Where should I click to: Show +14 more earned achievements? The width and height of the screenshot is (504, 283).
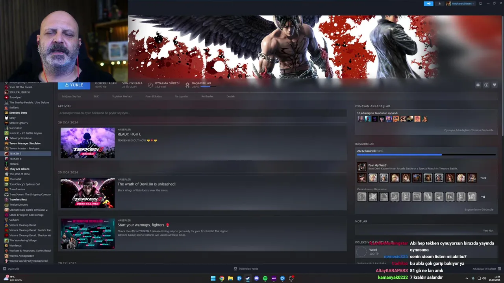click(483, 178)
